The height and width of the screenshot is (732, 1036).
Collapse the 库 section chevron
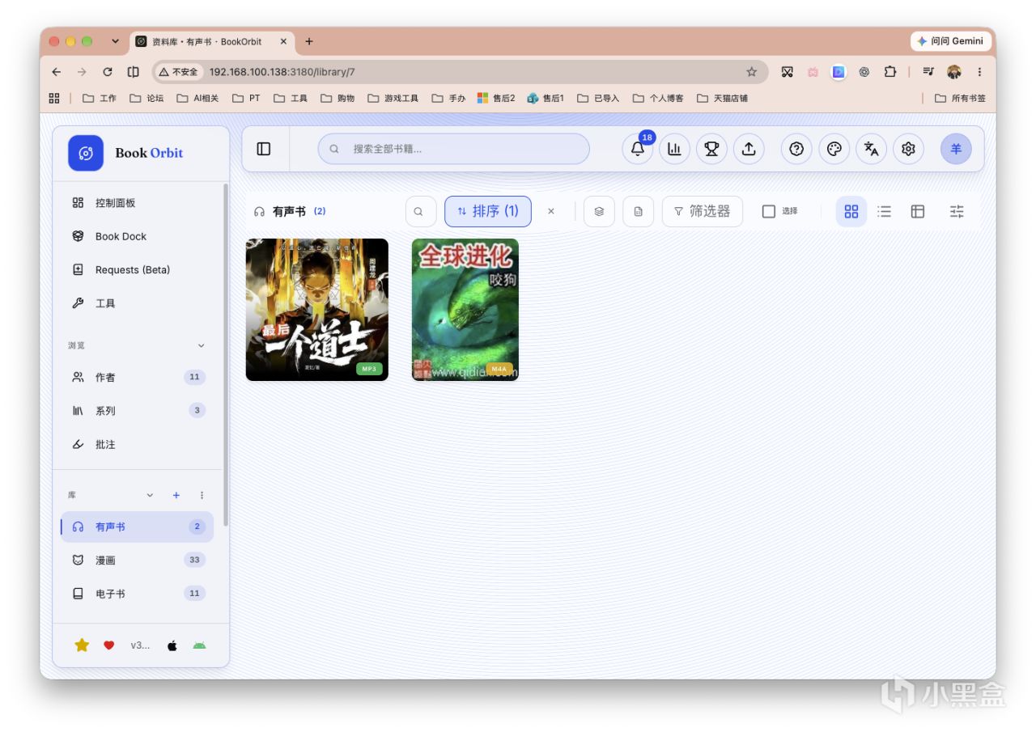(x=150, y=495)
